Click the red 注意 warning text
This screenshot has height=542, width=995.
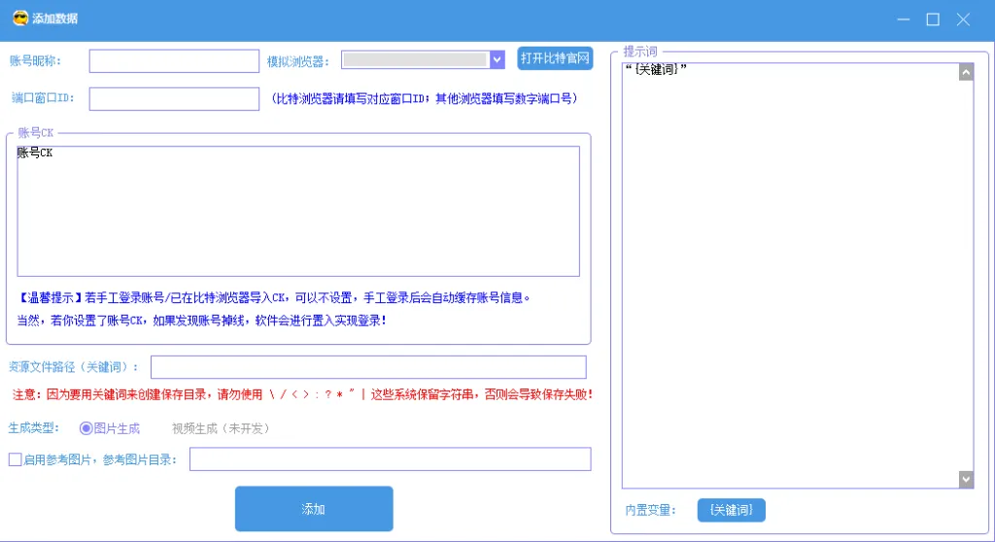click(x=302, y=394)
